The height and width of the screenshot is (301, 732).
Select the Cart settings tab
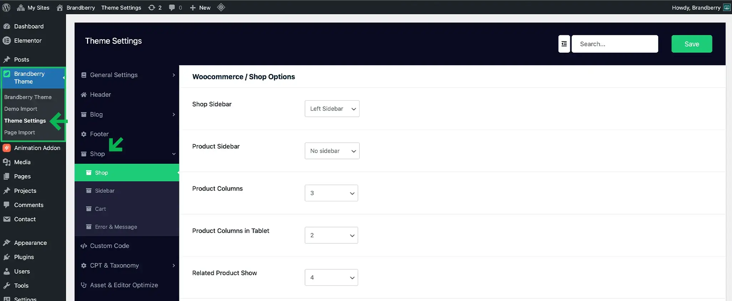[x=100, y=209]
